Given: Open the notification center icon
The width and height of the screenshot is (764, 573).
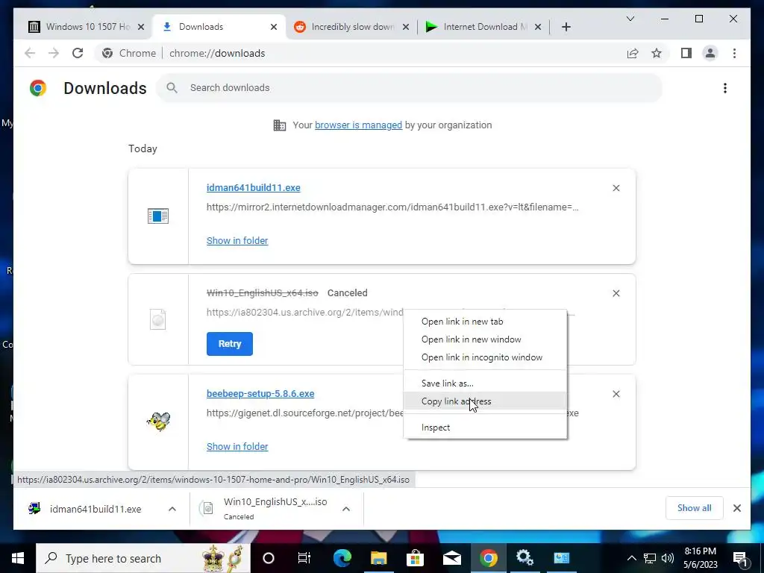Looking at the screenshot, I should 739,558.
